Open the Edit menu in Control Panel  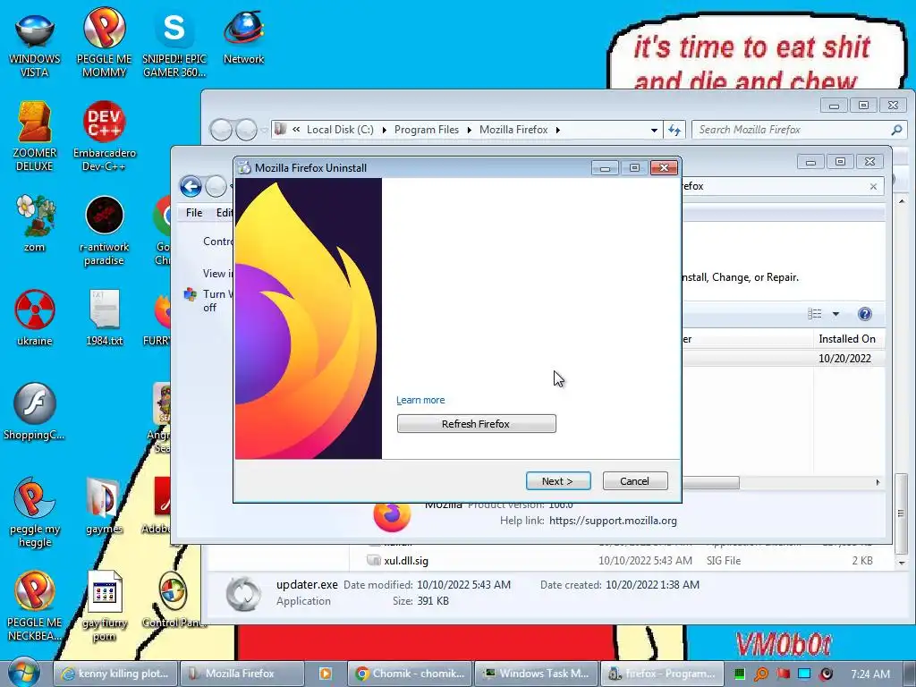(224, 213)
